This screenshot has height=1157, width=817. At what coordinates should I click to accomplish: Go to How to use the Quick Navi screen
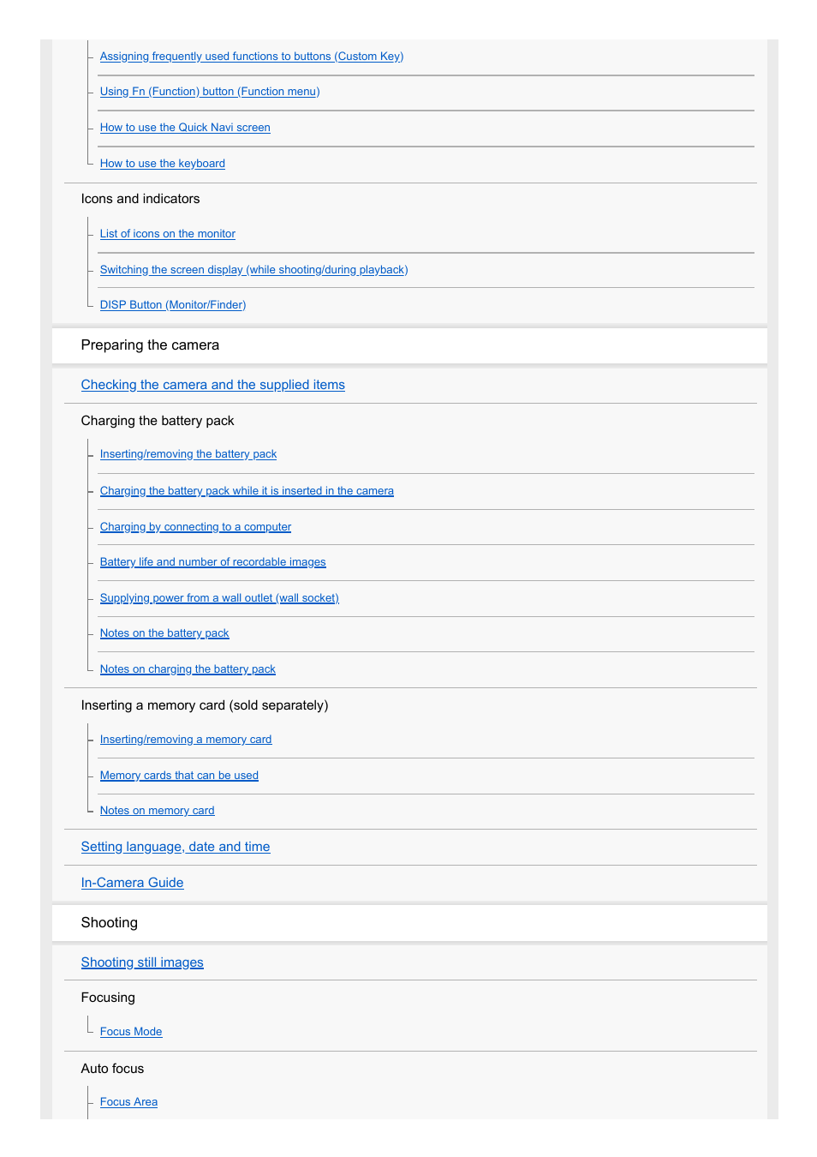click(x=185, y=128)
